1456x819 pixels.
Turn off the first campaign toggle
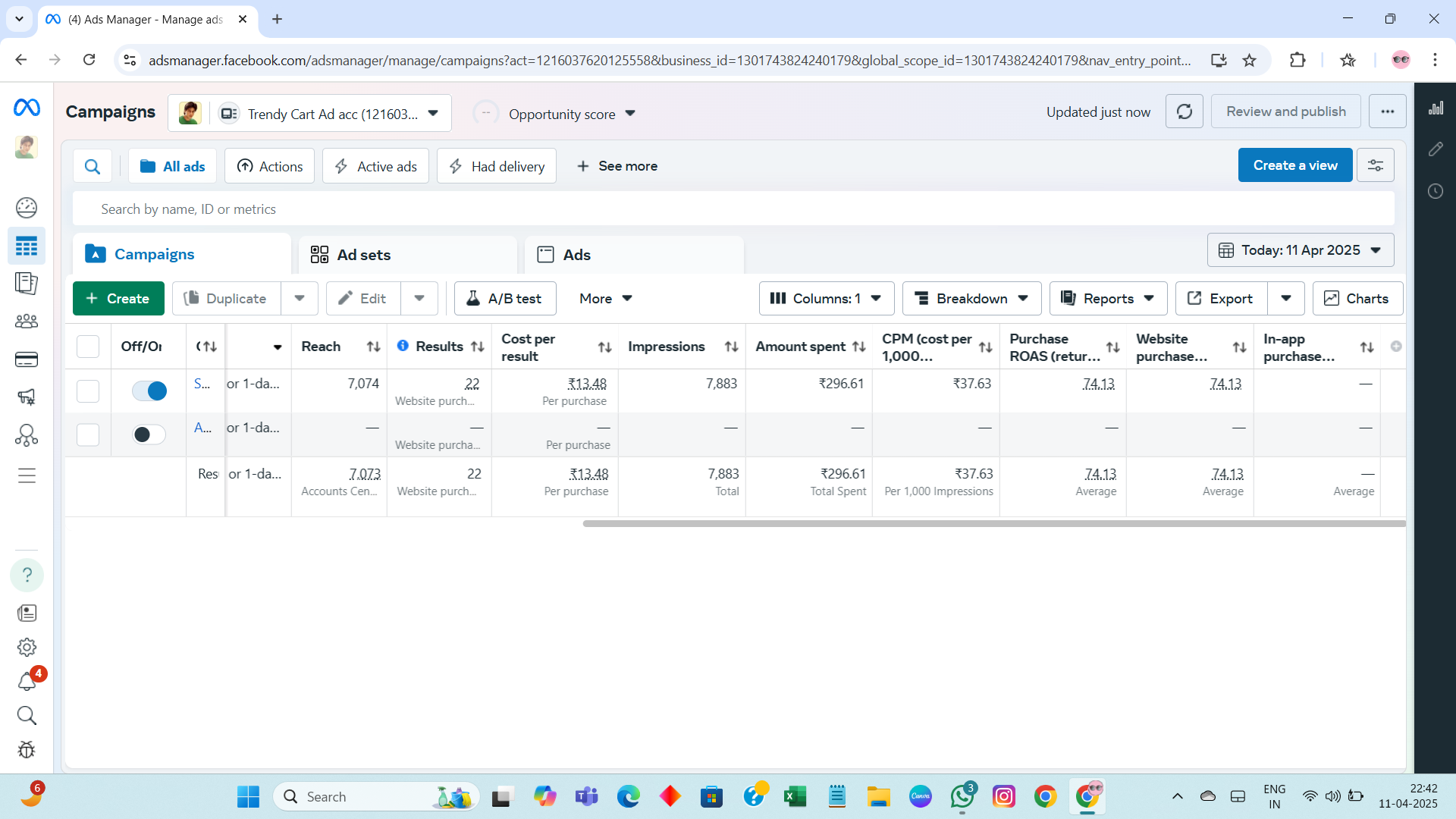pos(149,391)
